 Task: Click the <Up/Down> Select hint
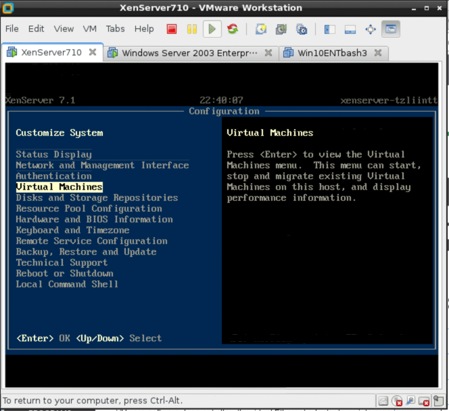119,338
